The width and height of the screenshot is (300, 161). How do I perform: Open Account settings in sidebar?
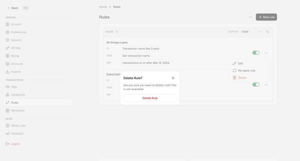click(x=16, y=24)
